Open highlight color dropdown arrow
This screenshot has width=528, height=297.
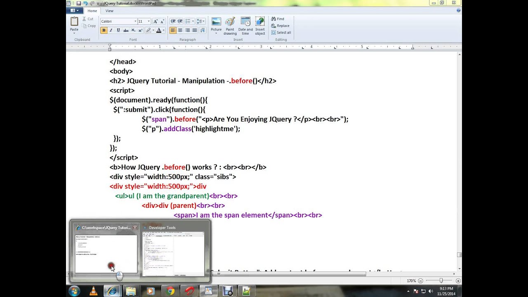[x=153, y=30]
